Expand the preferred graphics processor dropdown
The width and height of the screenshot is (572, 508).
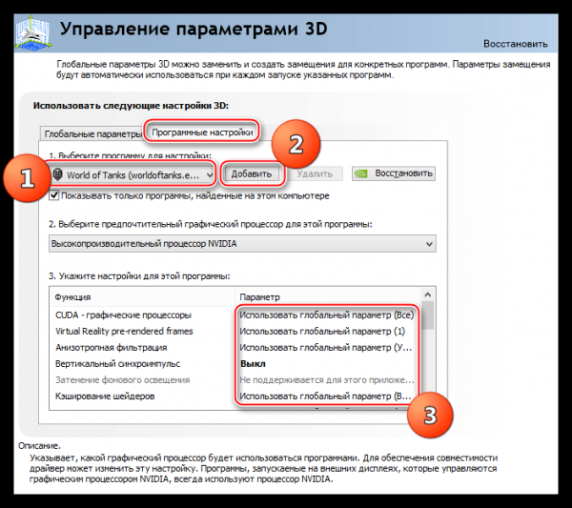242,244
